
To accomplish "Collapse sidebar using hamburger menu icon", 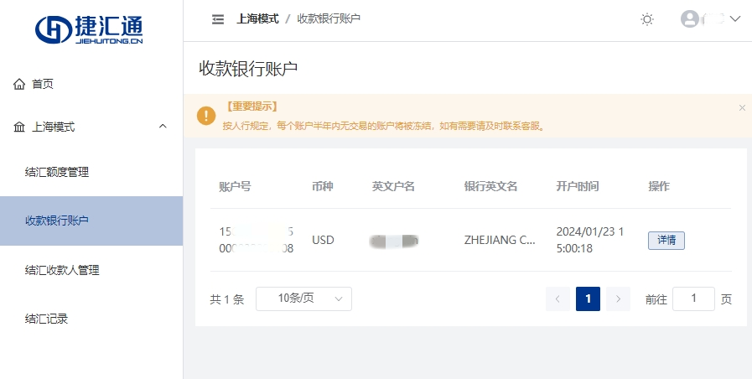I will [x=218, y=19].
